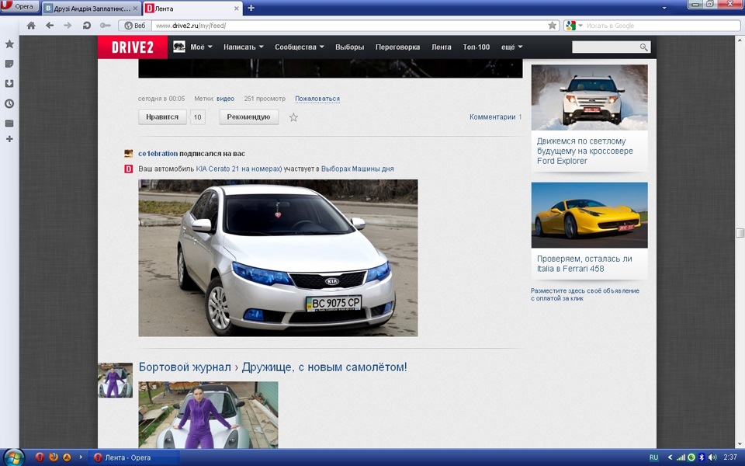Open the Топ-100 menu item

pyautogui.click(x=476, y=47)
